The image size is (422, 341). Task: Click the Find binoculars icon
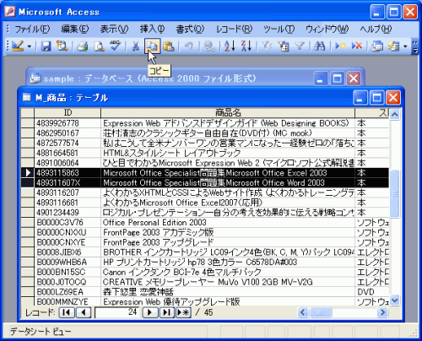point(320,46)
